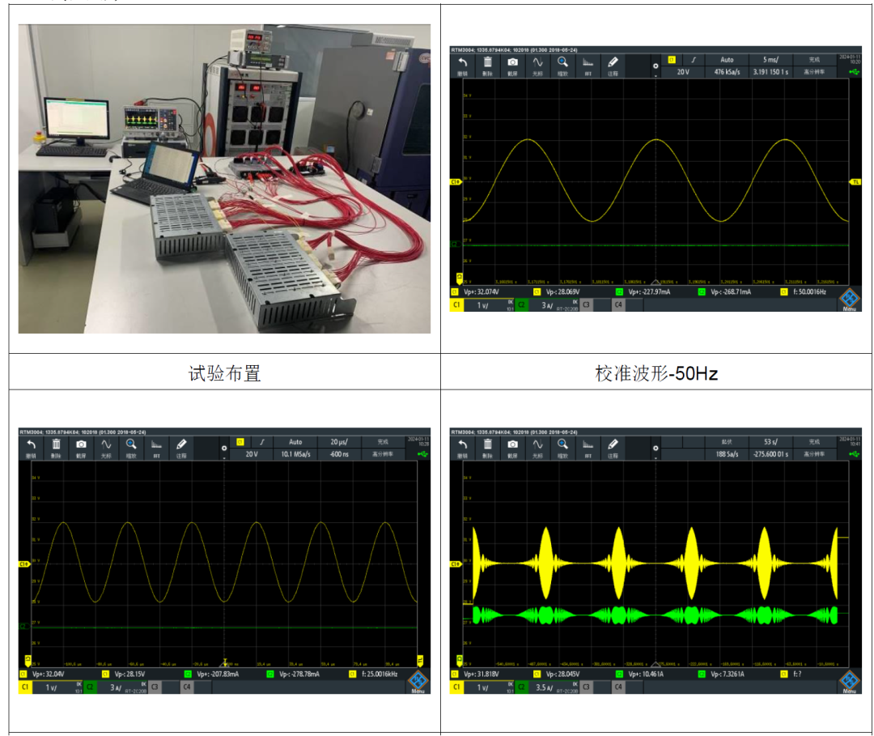
Task: Open the FFT tool in the 53 s/ scope
Action: click(588, 447)
